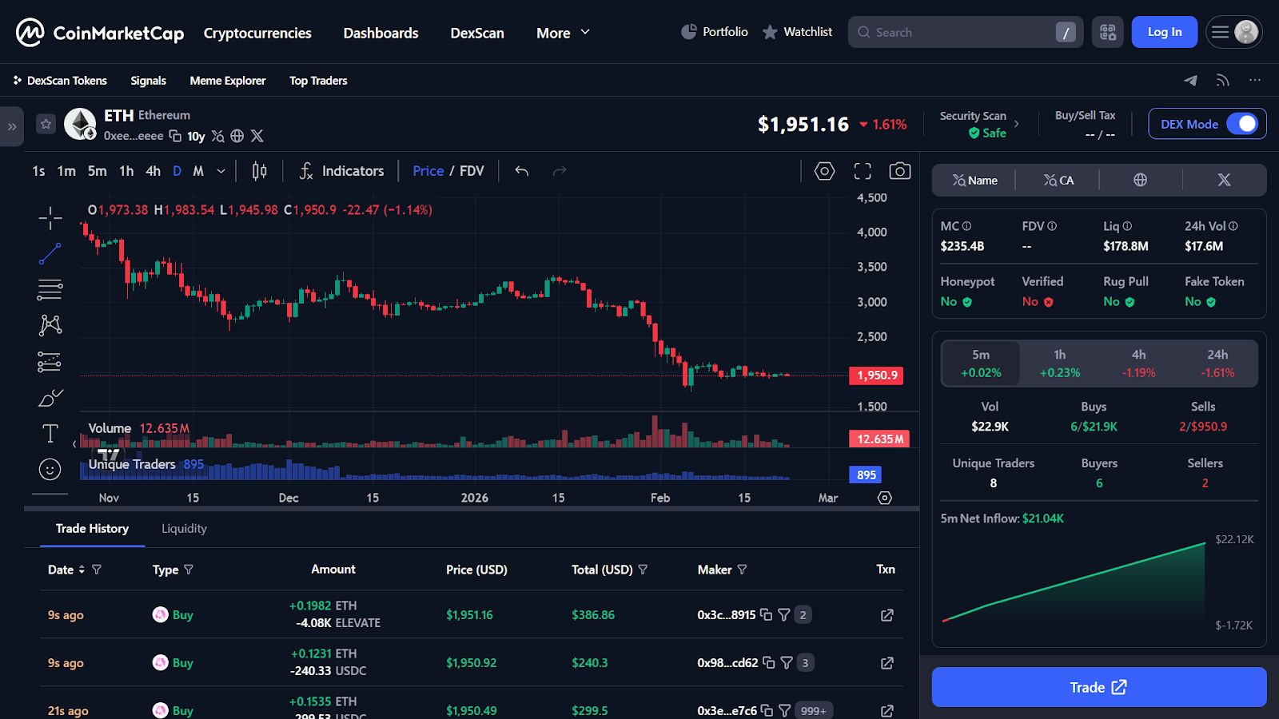Open chart settings gear icon
Image resolution: width=1279 pixels, height=719 pixels.
(x=824, y=170)
